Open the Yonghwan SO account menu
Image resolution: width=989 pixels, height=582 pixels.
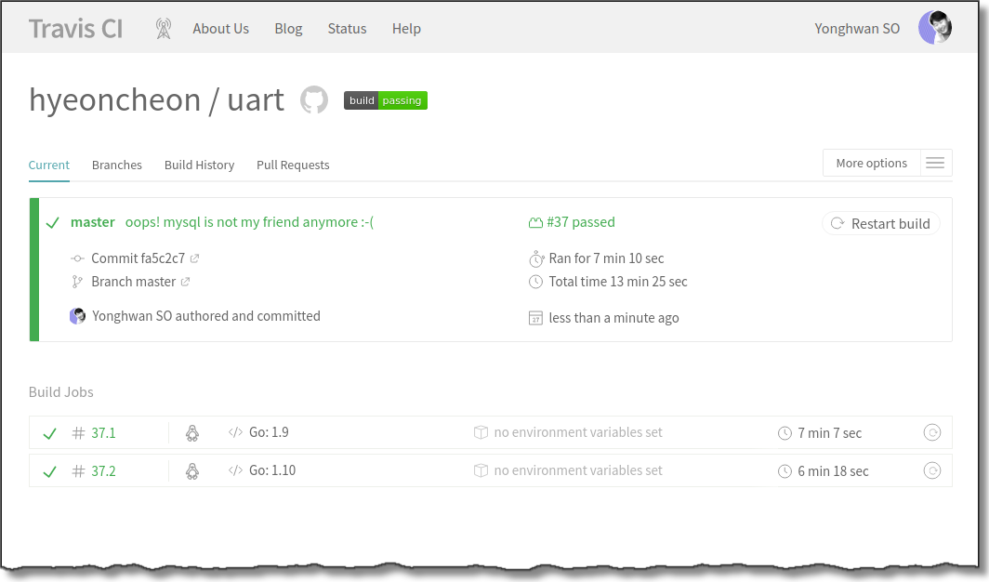point(857,29)
